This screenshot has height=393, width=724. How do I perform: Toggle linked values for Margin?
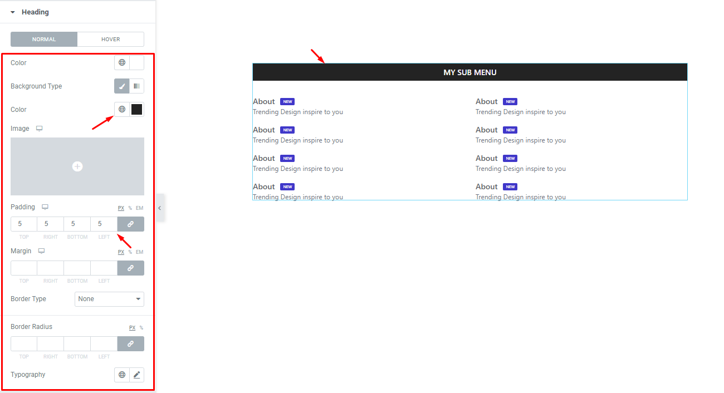130,268
